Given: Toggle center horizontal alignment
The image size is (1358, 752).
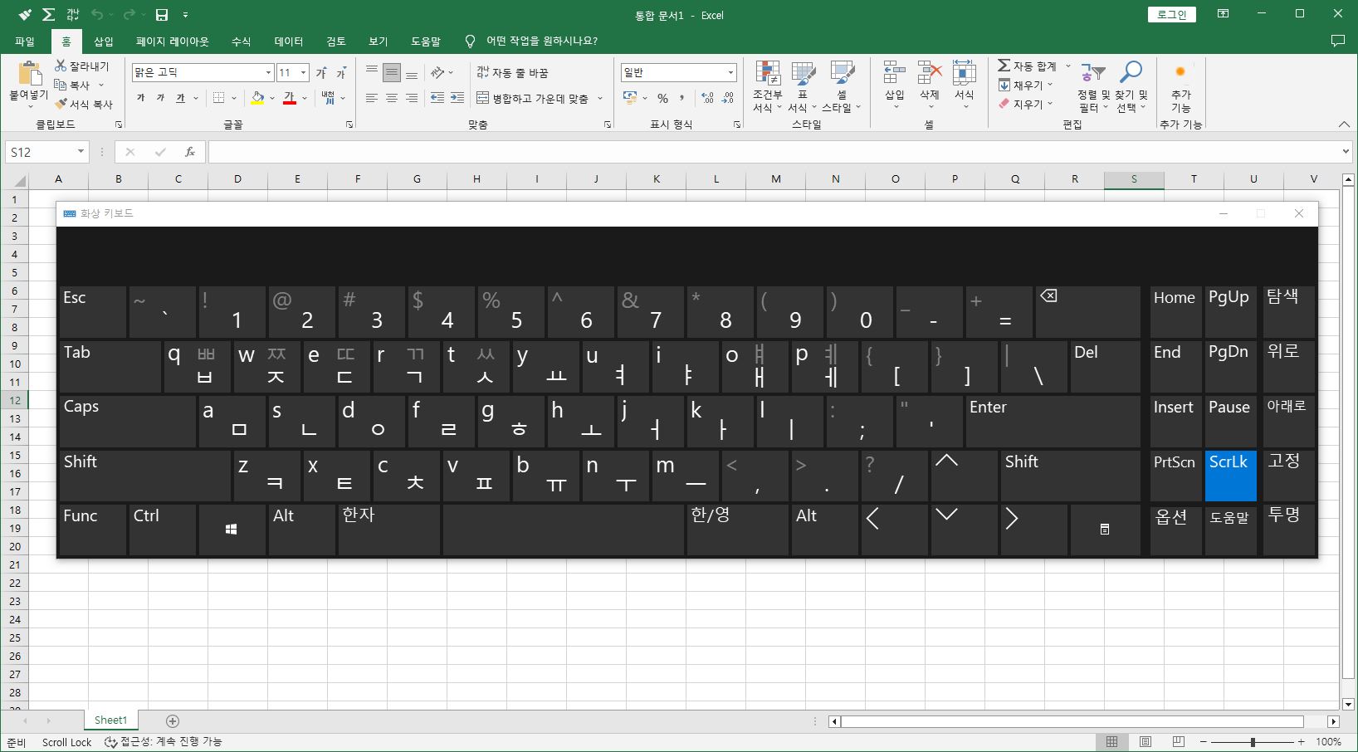Looking at the screenshot, I should click(x=392, y=98).
